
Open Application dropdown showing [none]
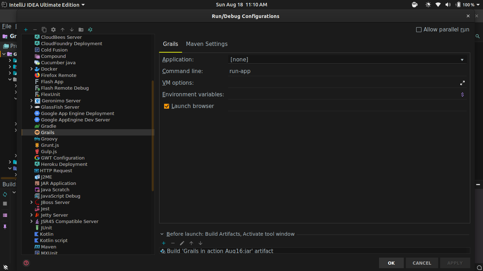[x=348, y=60]
